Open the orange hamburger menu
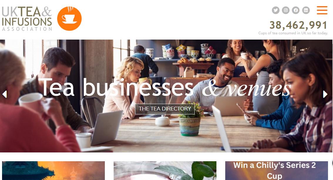 point(322,10)
